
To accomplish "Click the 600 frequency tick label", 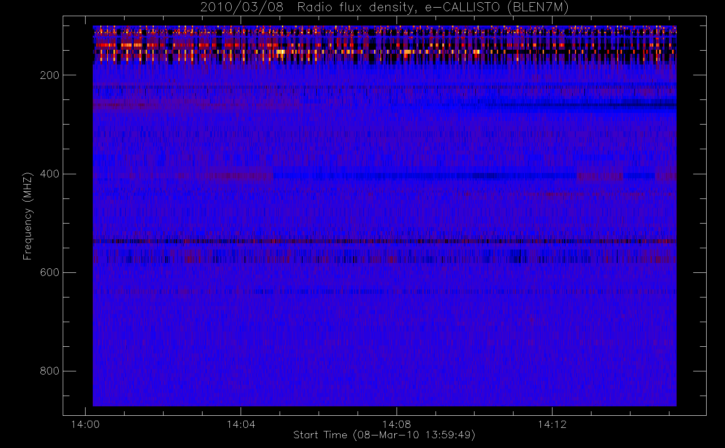I will tap(49, 272).
